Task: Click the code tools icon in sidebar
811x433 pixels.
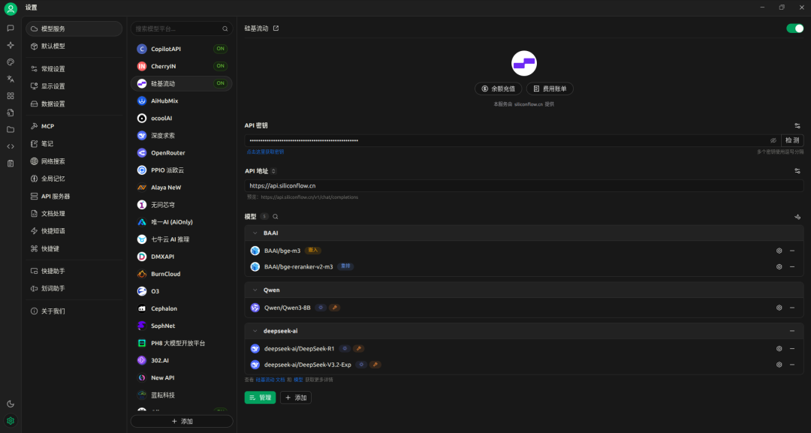Action: 11,146
